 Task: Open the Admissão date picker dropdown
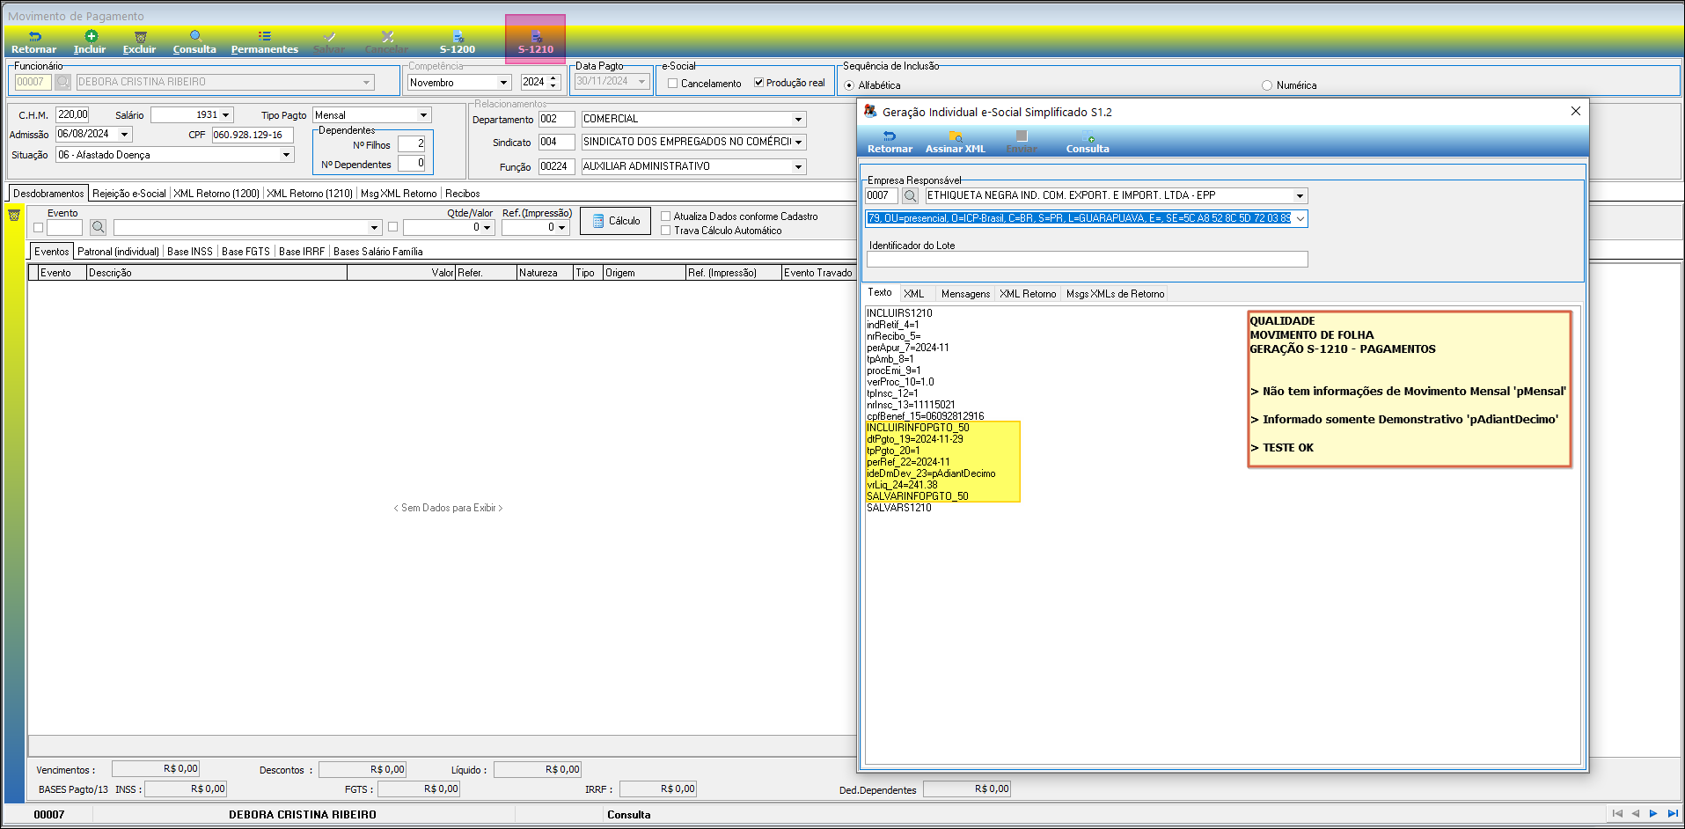point(124,135)
